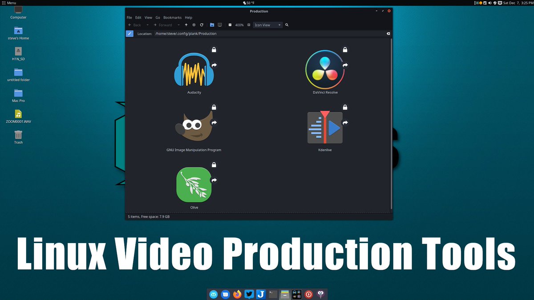Zoom in using the plus button
534x300 pixels.
click(x=249, y=25)
